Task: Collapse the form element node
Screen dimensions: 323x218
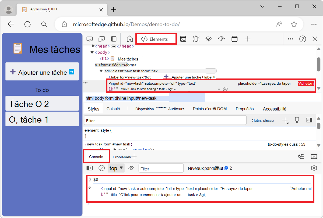Action: point(96,65)
